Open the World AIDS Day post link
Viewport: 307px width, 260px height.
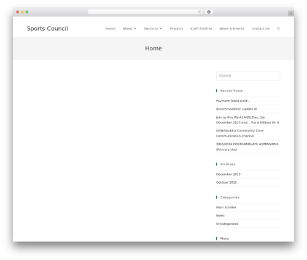click(247, 120)
